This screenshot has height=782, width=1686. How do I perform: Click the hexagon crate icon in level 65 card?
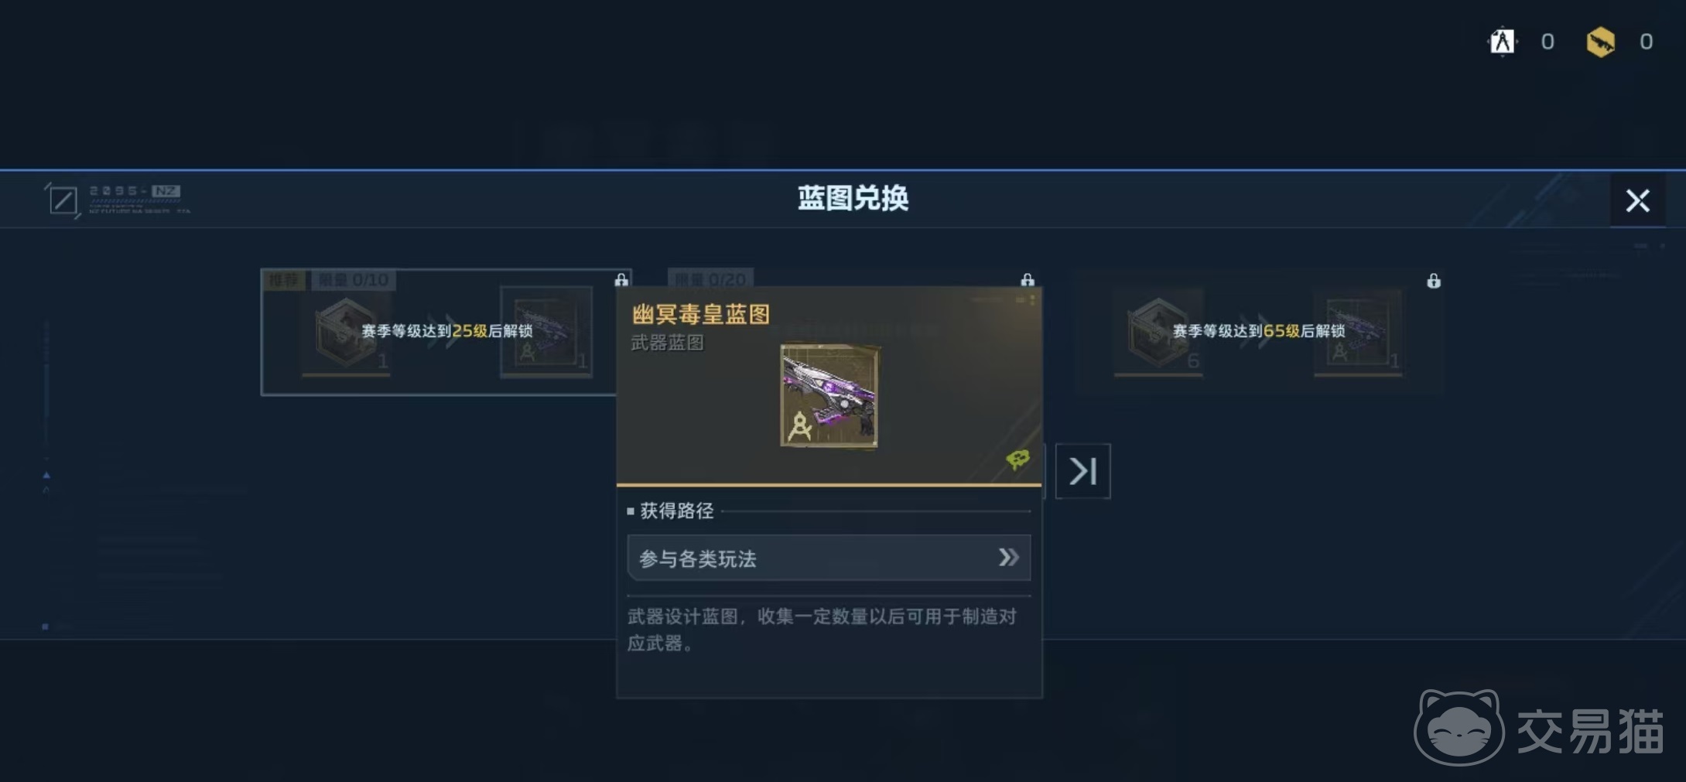(1158, 333)
